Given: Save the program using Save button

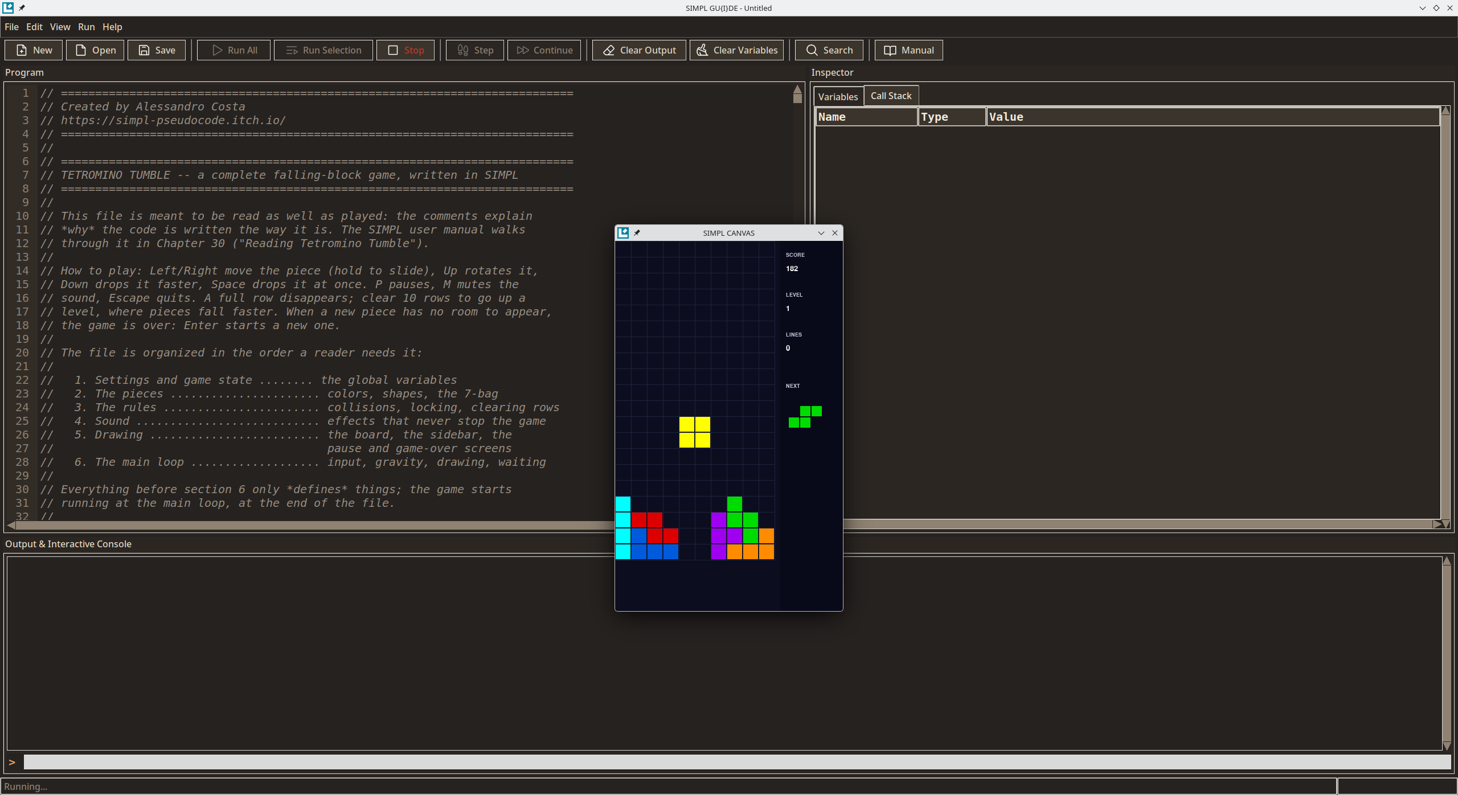Looking at the screenshot, I should click(157, 50).
